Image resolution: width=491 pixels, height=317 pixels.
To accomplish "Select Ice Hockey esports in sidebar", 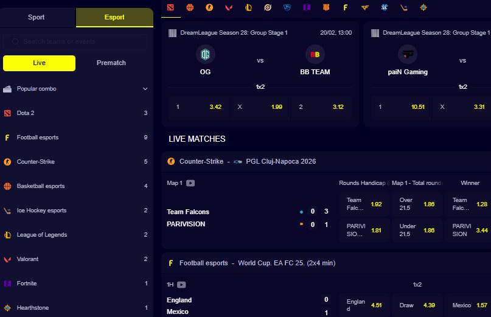I will (x=42, y=211).
